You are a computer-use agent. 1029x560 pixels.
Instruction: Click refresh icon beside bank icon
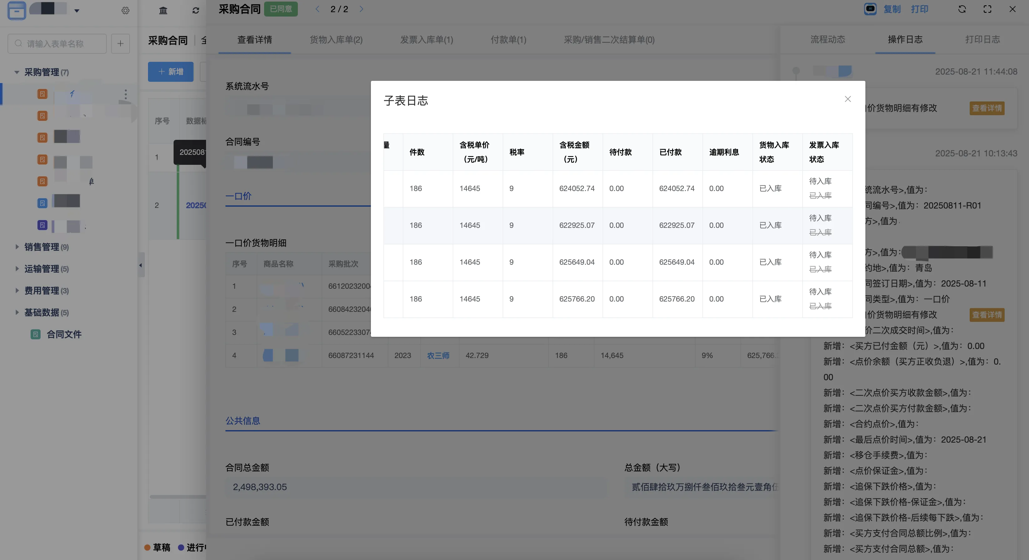click(196, 10)
